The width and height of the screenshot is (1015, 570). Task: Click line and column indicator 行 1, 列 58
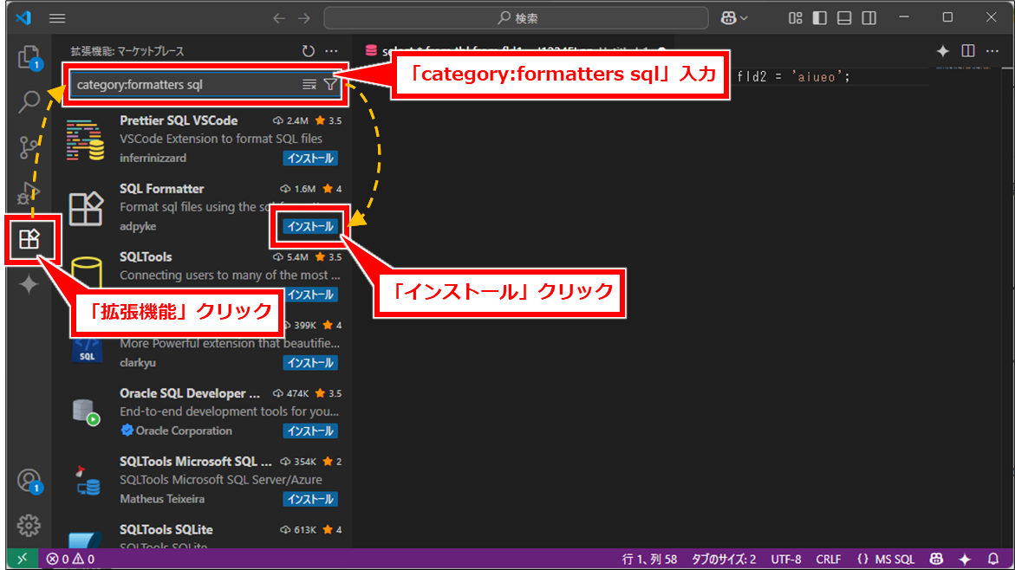click(649, 559)
